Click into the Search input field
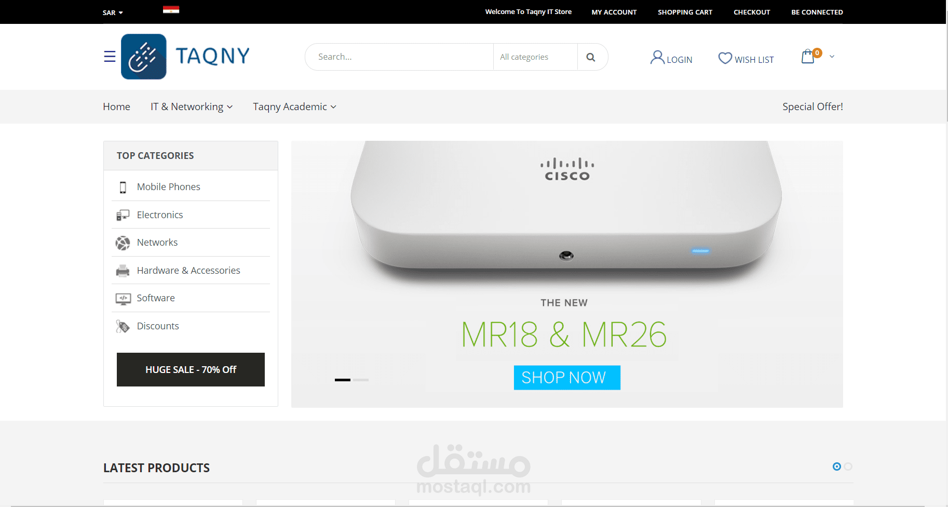Viewport: 948px width, 507px height. (400, 57)
